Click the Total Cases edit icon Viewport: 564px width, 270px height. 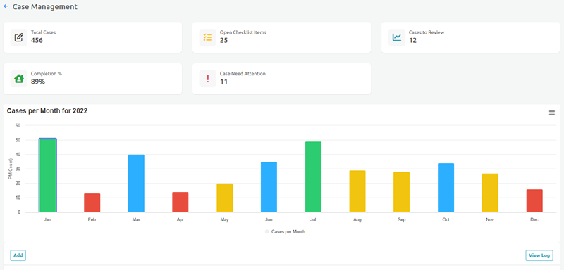pos(19,37)
